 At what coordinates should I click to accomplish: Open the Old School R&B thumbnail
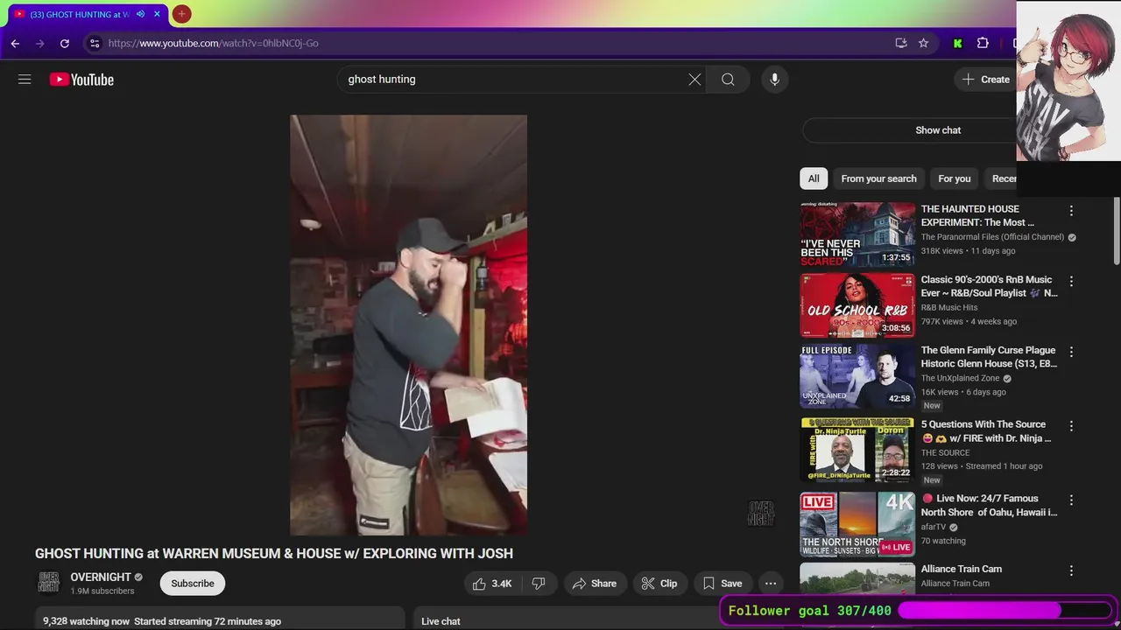coord(857,305)
